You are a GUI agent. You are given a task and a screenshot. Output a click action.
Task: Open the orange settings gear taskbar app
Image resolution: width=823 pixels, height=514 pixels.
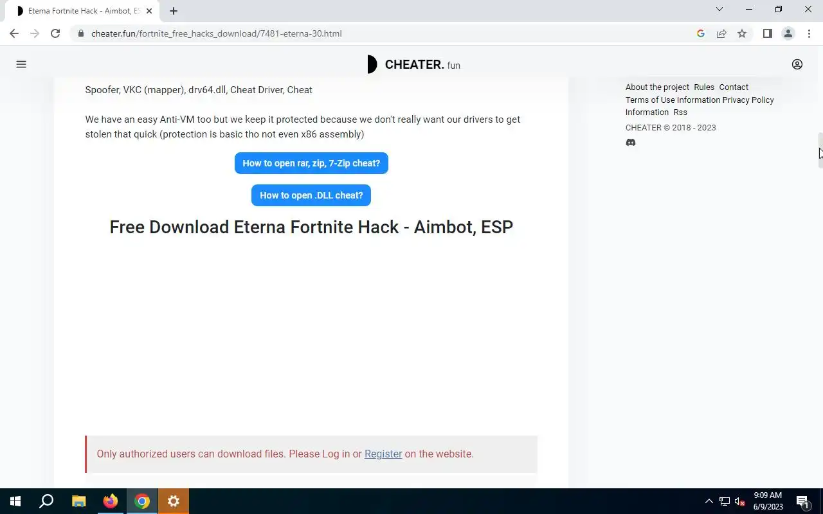tap(174, 501)
